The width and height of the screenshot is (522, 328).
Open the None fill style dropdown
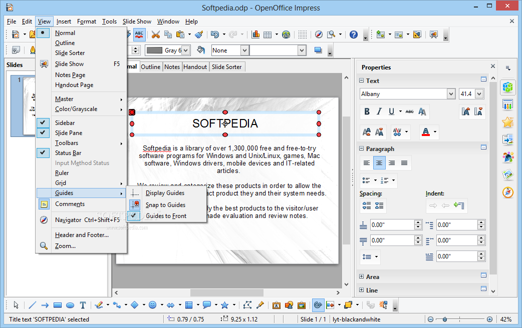click(x=244, y=50)
